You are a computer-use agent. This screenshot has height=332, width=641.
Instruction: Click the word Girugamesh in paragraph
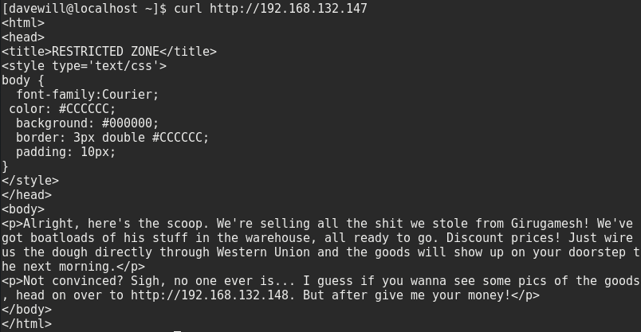coord(546,224)
